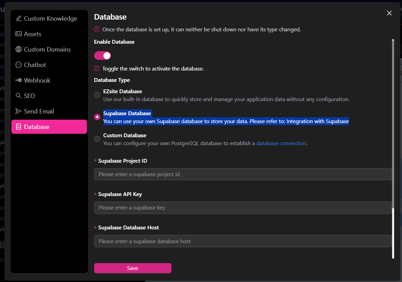Go to Send Email settings
402x282 pixels.
pos(49,111)
